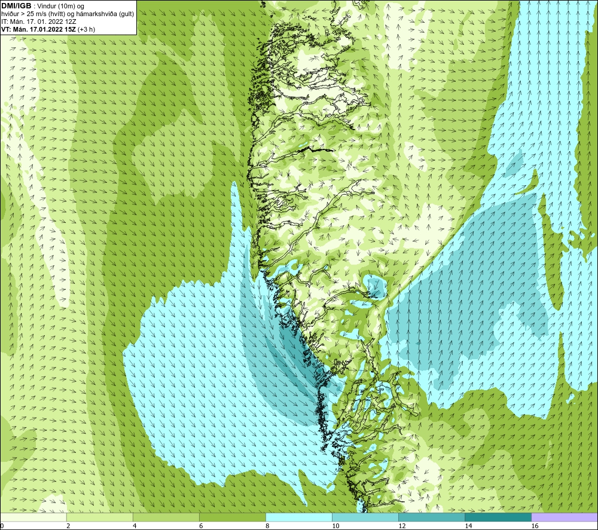Click the legend value '14'
Viewport: 598px width, 530px height.
pyautogui.click(x=468, y=526)
